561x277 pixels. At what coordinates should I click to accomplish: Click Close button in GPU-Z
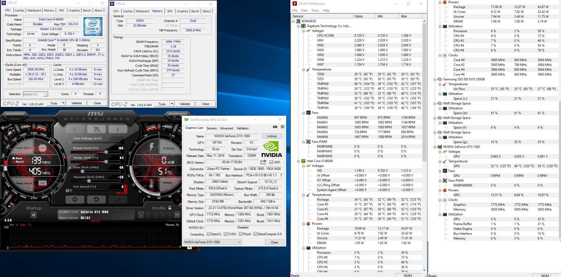[274, 242]
